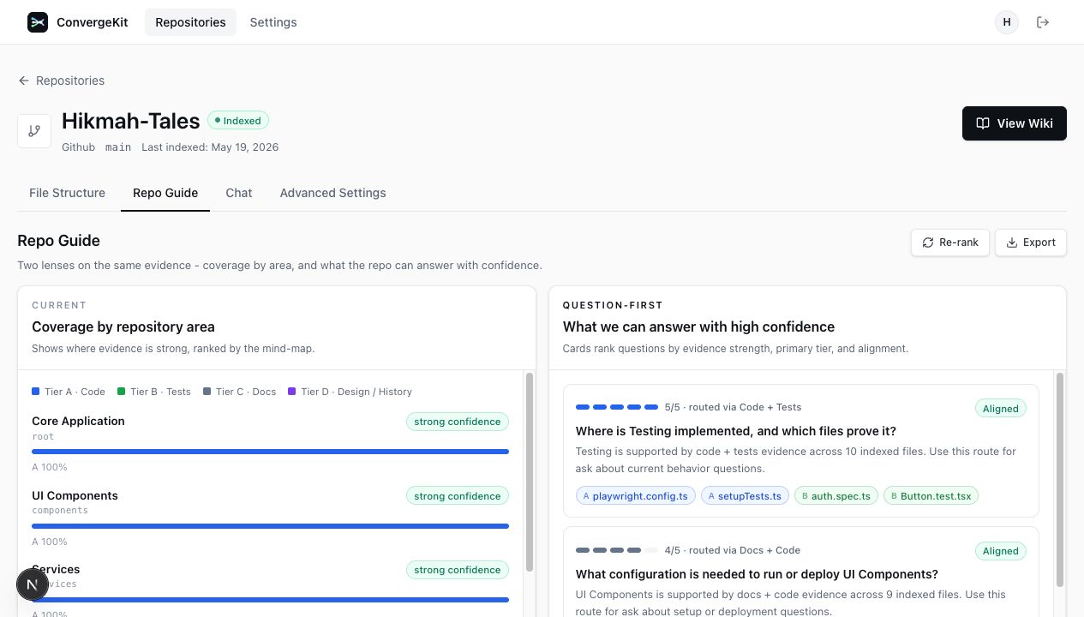The height and width of the screenshot is (617, 1084).
Task: Click the ConvergeKit brand name
Action: [x=93, y=22]
